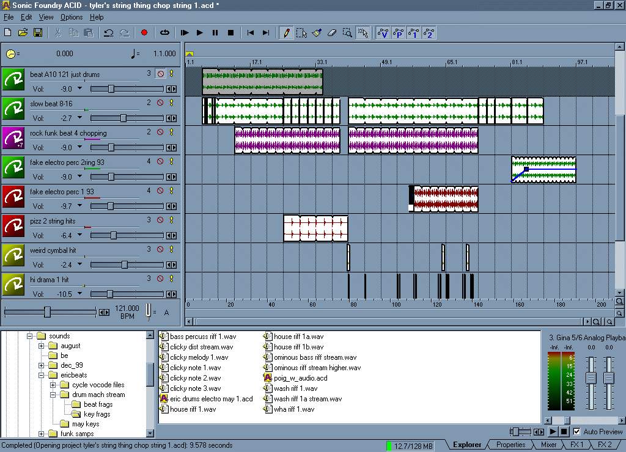Screen dimensions: 626x452
Task: Save project using the floppy disk icon
Action: click(x=38, y=33)
